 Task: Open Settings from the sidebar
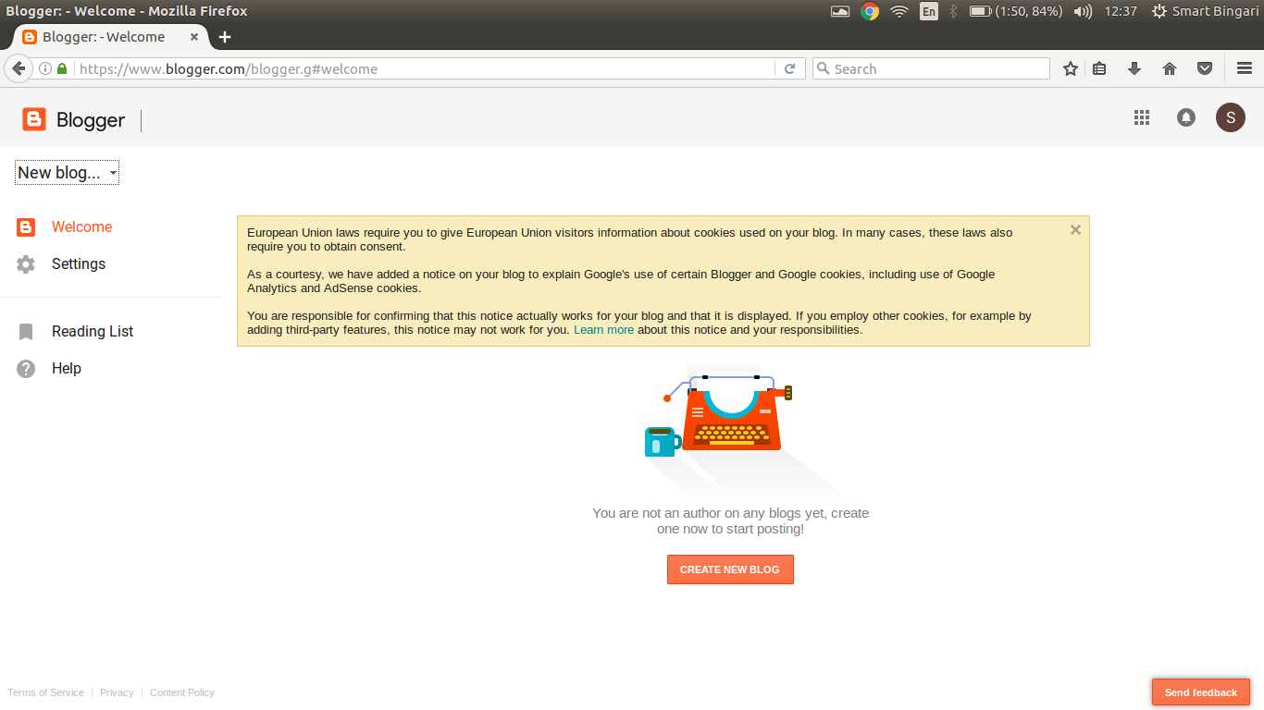(x=79, y=263)
